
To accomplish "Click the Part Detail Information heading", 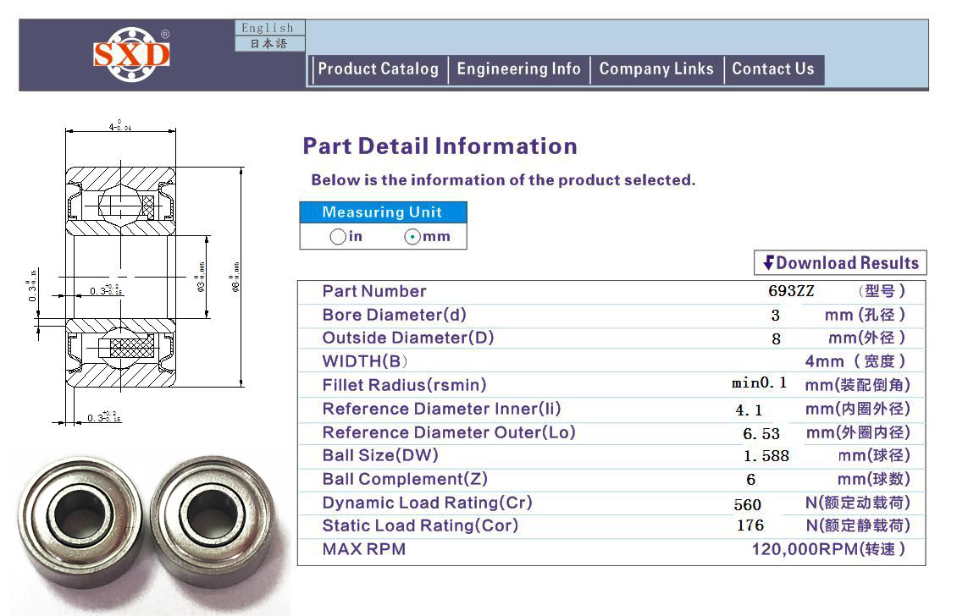I will pyautogui.click(x=440, y=146).
